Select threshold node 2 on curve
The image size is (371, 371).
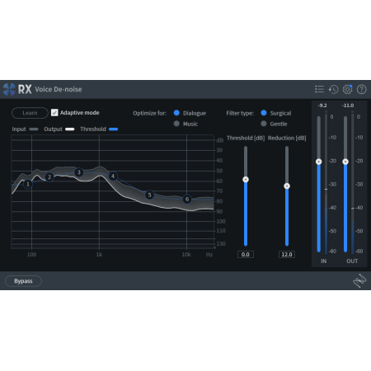(49, 177)
